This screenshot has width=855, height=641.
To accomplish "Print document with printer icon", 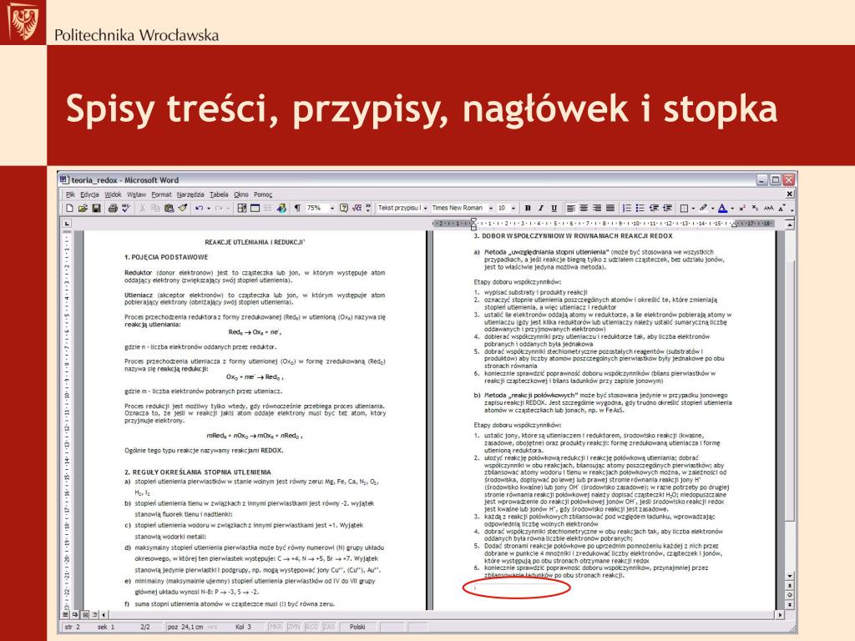I will point(113,208).
